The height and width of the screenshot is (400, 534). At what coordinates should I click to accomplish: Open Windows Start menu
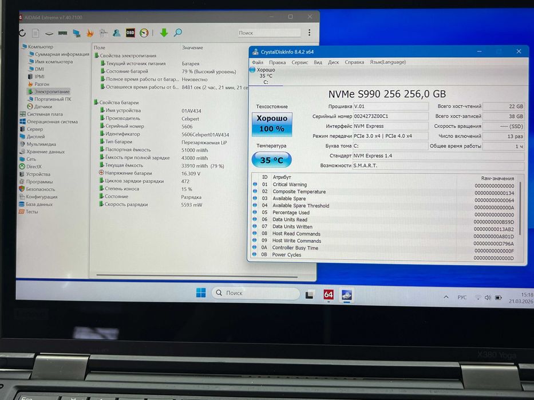[x=201, y=293]
